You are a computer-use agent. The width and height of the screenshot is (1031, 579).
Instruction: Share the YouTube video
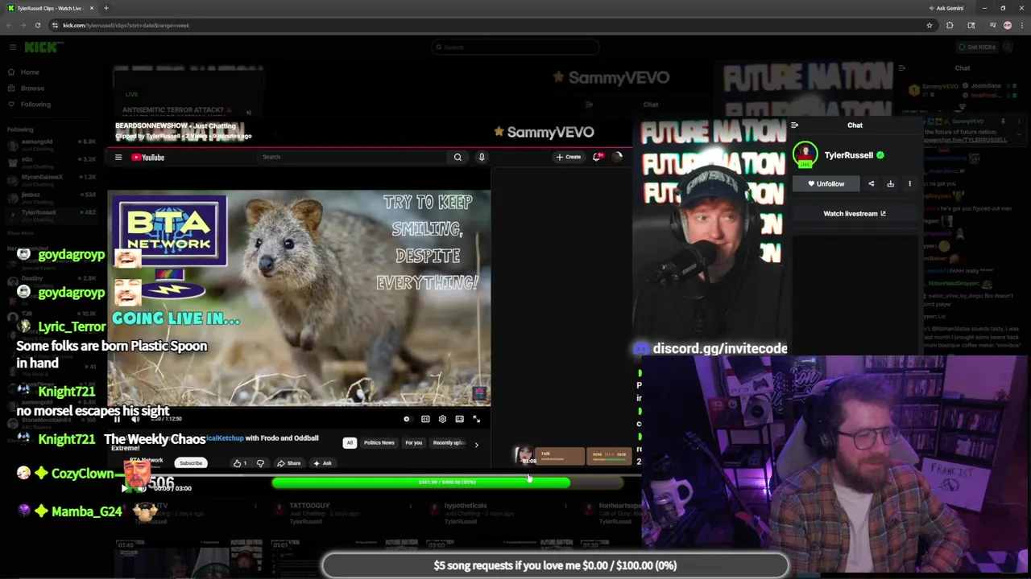click(x=289, y=463)
